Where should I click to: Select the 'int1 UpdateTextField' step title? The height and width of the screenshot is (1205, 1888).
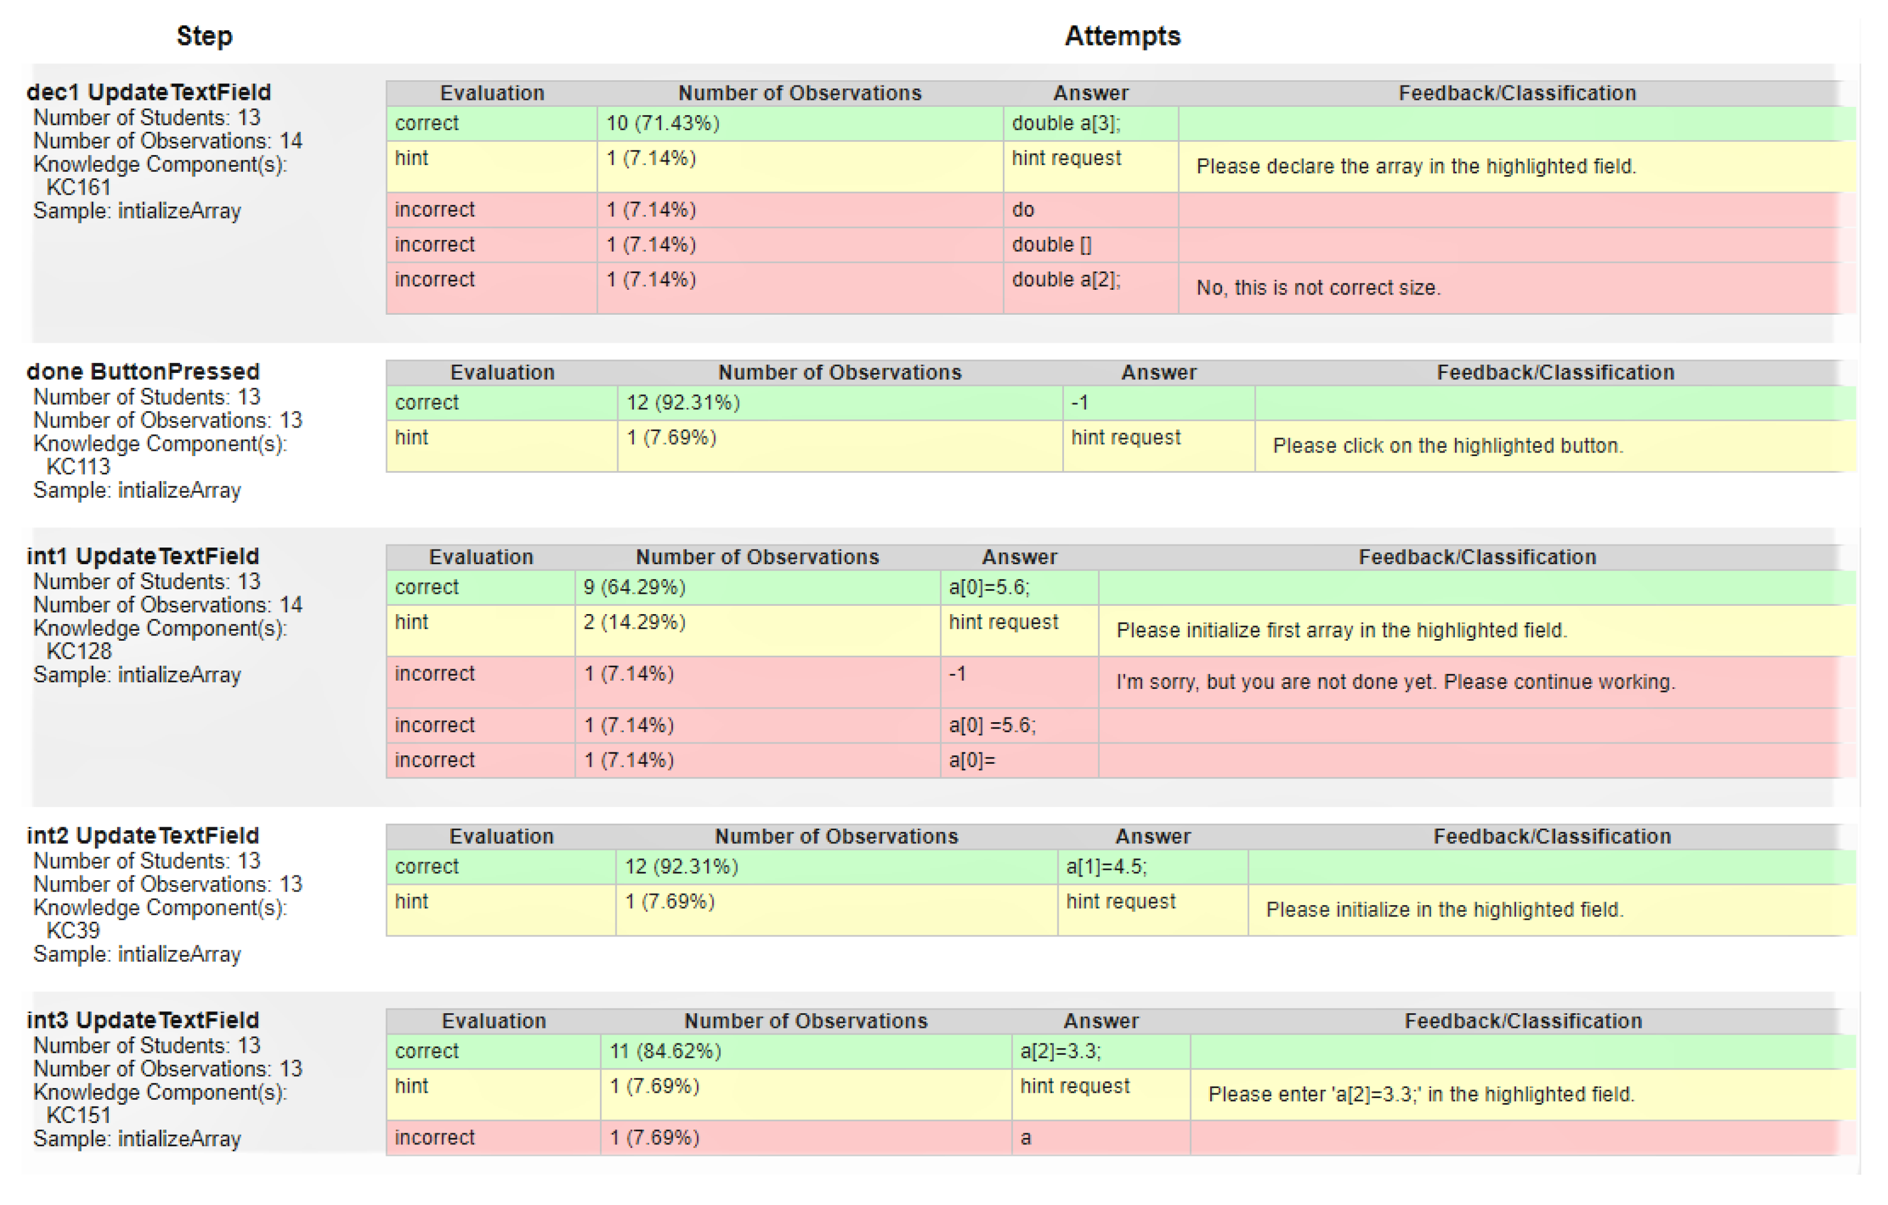143,556
